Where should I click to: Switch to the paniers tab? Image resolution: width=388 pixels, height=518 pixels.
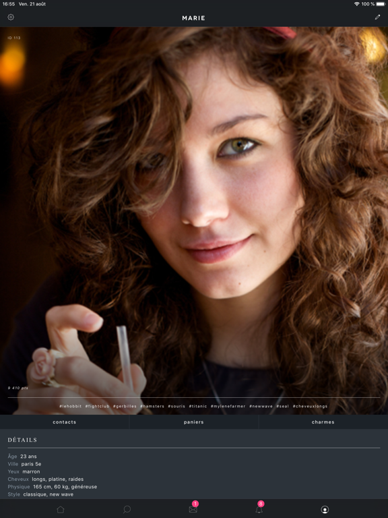click(x=194, y=422)
